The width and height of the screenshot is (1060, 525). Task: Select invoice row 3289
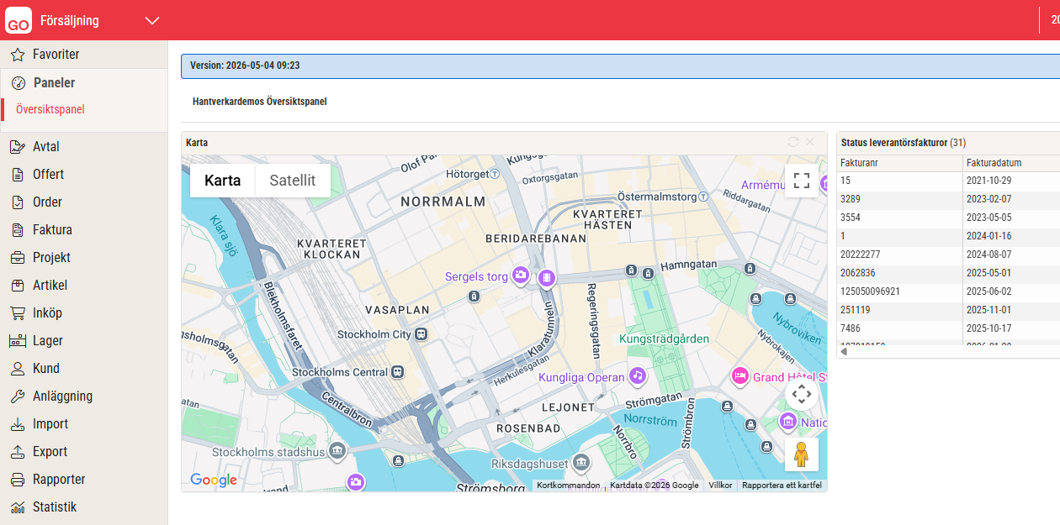point(948,199)
